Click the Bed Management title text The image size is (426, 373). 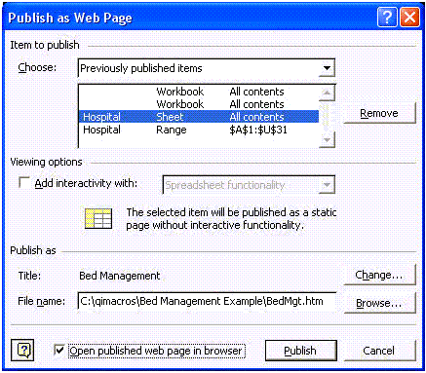coord(120,276)
